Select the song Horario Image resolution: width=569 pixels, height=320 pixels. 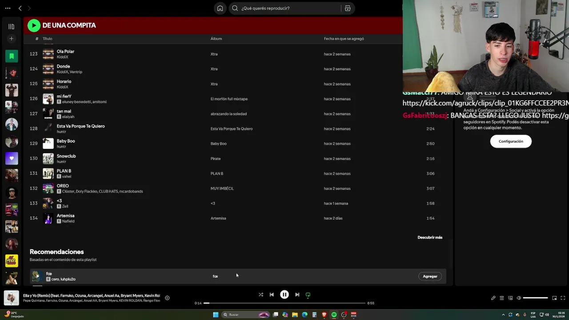(64, 81)
